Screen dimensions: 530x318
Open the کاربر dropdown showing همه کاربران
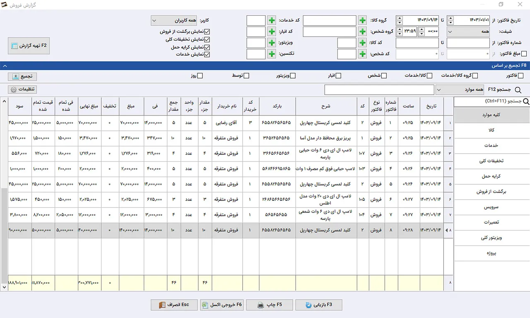(174, 20)
